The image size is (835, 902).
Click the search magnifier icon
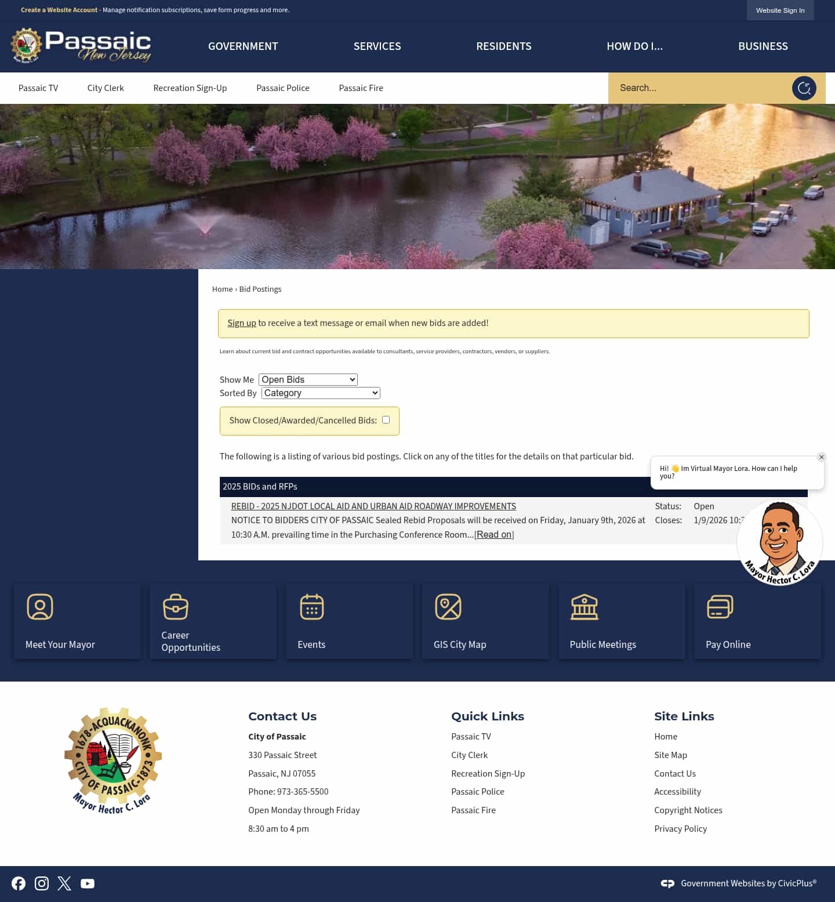(x=804, y=88)
